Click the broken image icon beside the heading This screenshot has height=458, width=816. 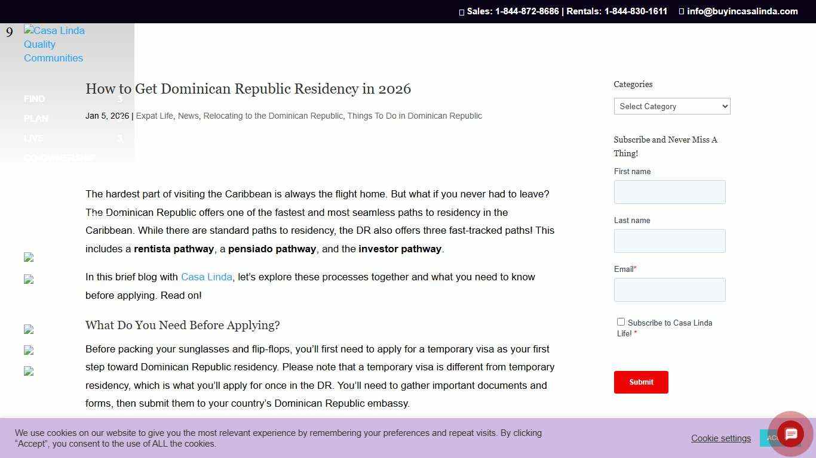[x=28, y=329]
